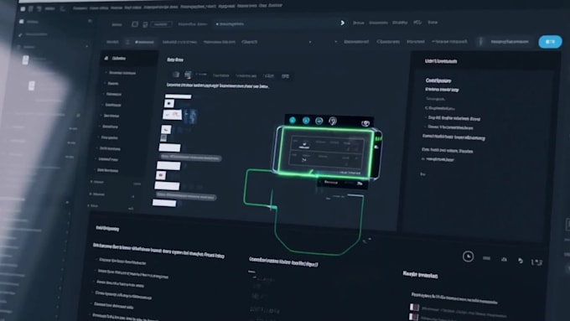570x321 pixels.
Task: Click the topmost white bar in the center list
Action: coord(178,96)
